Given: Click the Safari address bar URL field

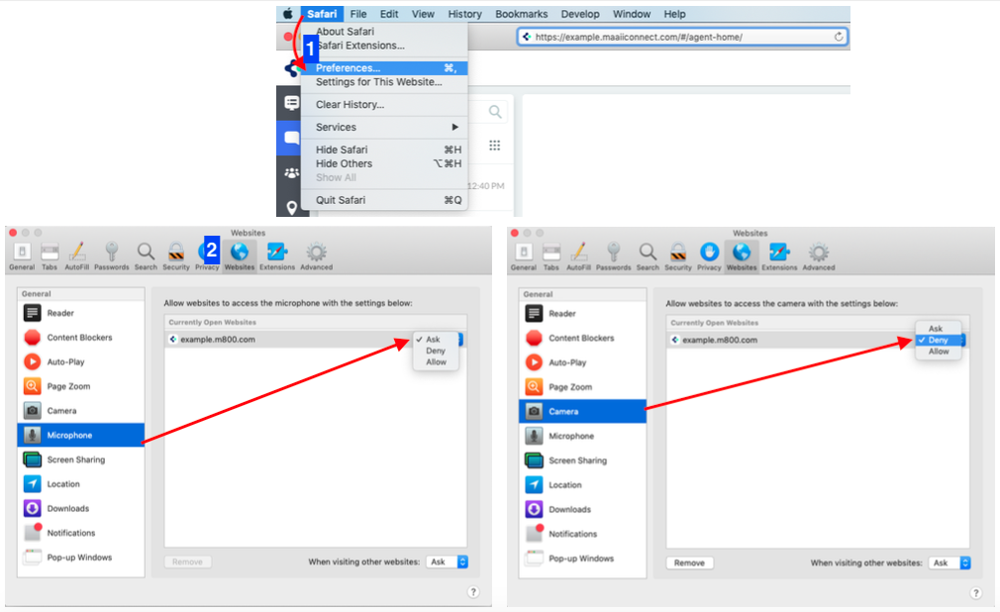Looking at the screenshot, I should pyautogui.click(x=682, y=37).
